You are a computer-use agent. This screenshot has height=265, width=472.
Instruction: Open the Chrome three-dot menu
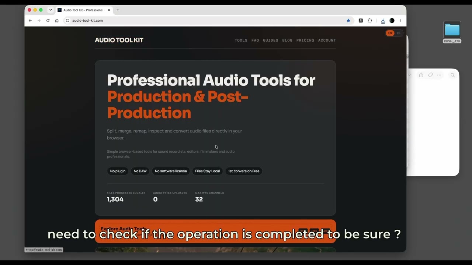coord(401,21)
